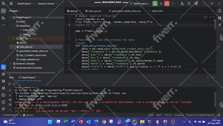
Task: Hide the Run tool window
Action: pos(213,77)
